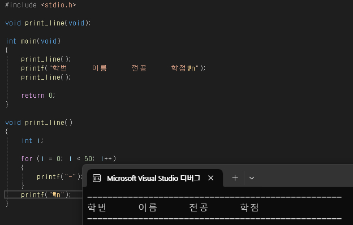
Task: Click 학번 in the console output
Action: [x=97, y=207]
